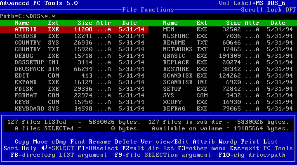The image size is (297, 165).
Task: Open view/Edit command
Action: coord(172,142)
